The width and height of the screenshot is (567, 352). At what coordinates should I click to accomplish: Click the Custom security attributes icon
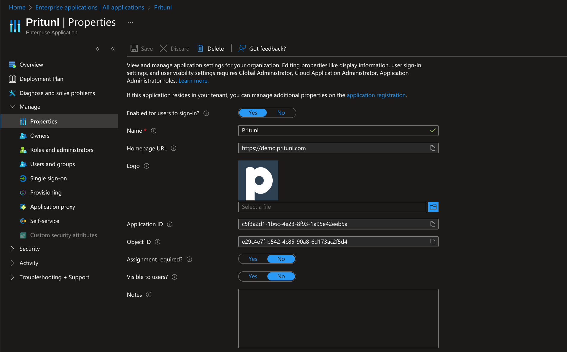click(23, 235)
